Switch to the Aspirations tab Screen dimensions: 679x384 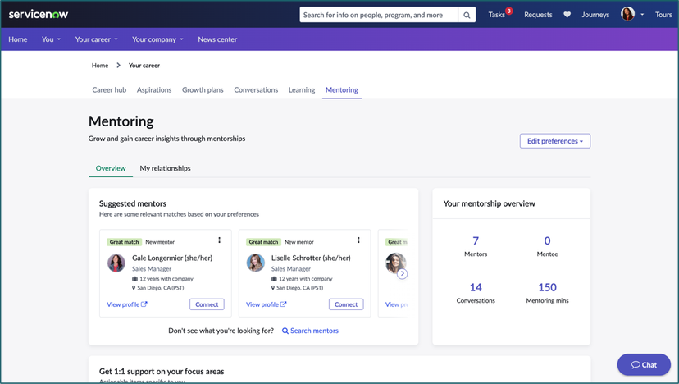click(x=154, y=89)
